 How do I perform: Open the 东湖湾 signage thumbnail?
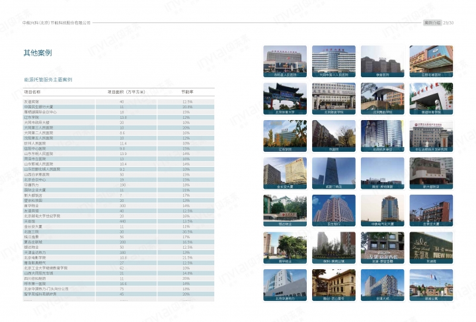431,245
